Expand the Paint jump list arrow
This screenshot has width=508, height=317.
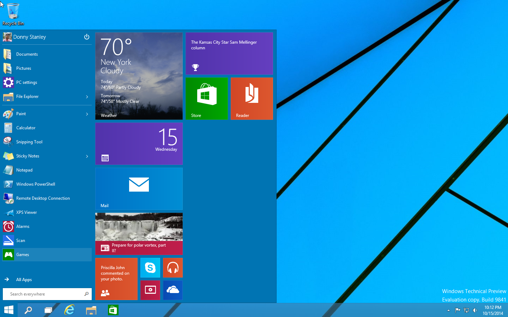(x=87, y=114)
